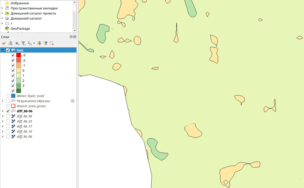Expand the Результат обрезки layer
Viewport: 304px width, 188px height.
pyautogui.click(x=3, y=101)
